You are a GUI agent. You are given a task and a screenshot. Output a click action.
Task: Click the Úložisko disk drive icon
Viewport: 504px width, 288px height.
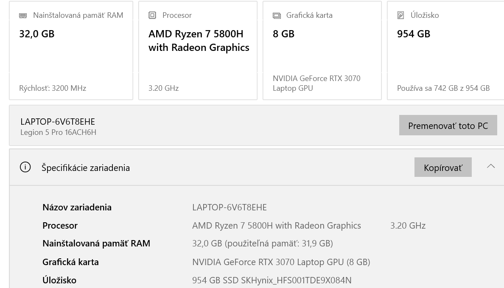(400, 15)
